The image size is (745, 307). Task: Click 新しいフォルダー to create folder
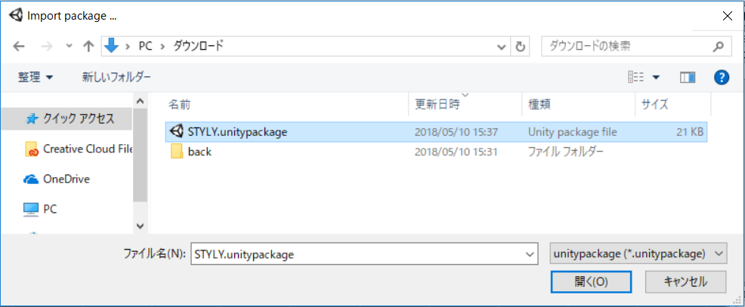pyautogui.click(x=116, y=77)
